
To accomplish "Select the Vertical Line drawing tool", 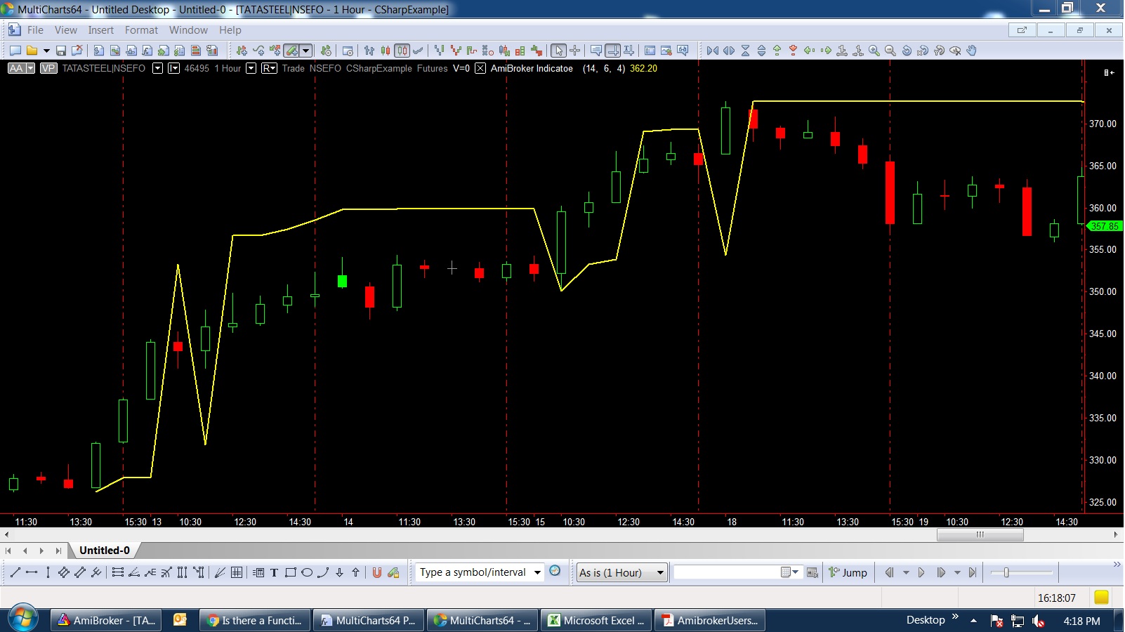I will click(x=48, y=573).
